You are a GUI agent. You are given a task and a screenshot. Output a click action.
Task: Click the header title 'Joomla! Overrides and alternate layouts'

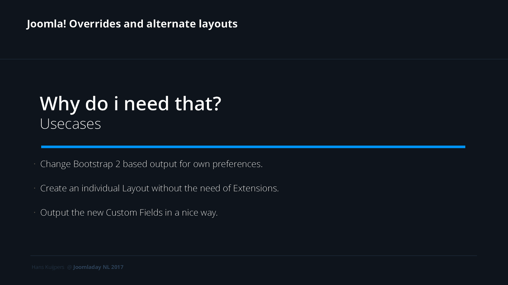tap(132, 24)
